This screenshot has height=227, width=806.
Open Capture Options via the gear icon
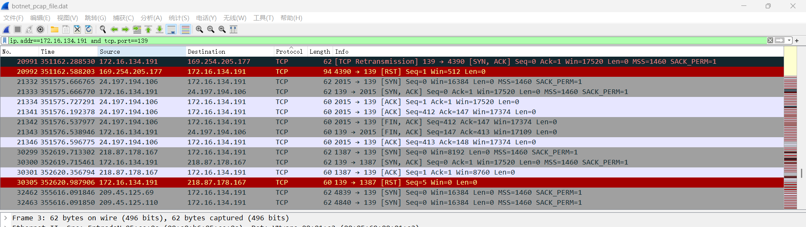click(x=40, y=29)
